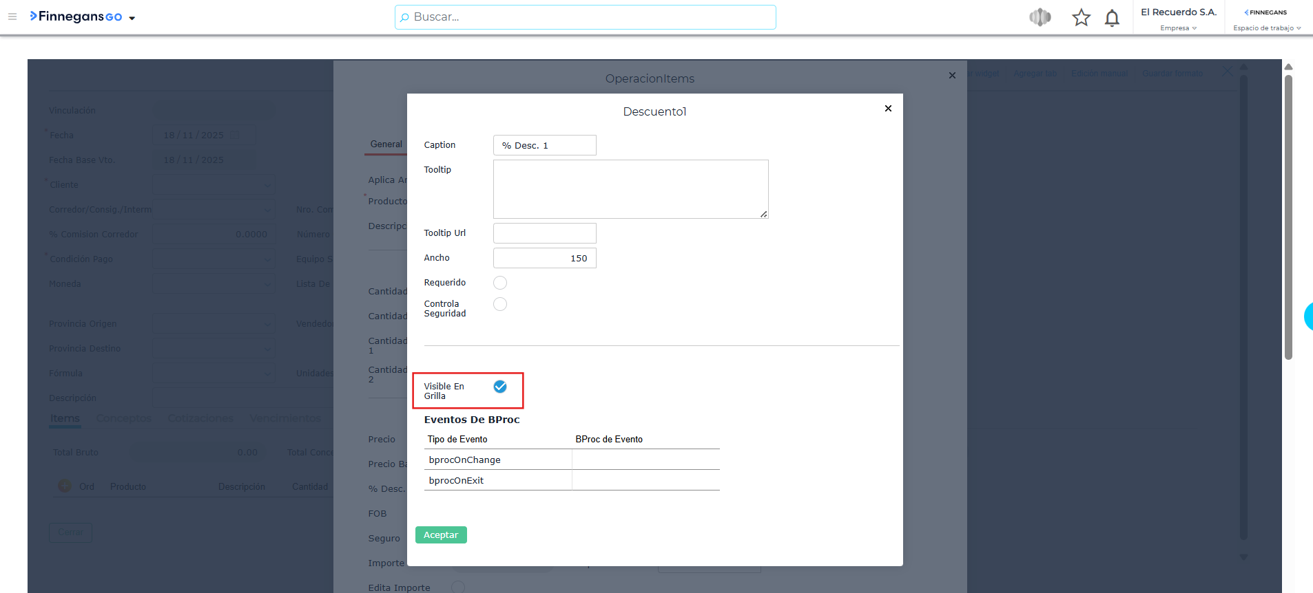The image size is (1313, 593).
Task: Click the favorites star icon
Action: (x=1081, y=18)
